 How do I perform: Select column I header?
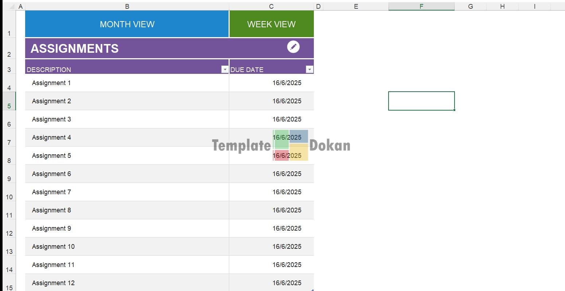pos(534,6)
